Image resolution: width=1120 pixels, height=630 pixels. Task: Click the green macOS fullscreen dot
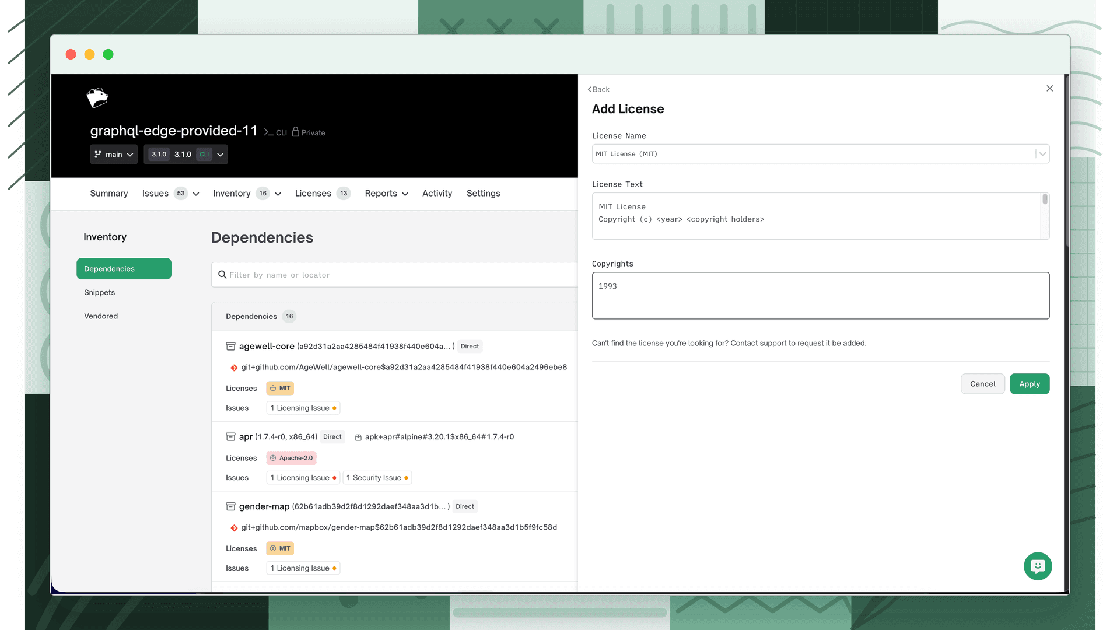click(108, 54)
